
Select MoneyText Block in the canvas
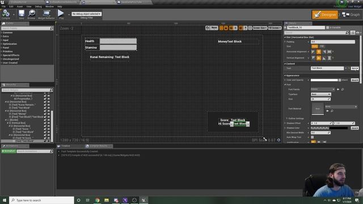coord(230,41)
